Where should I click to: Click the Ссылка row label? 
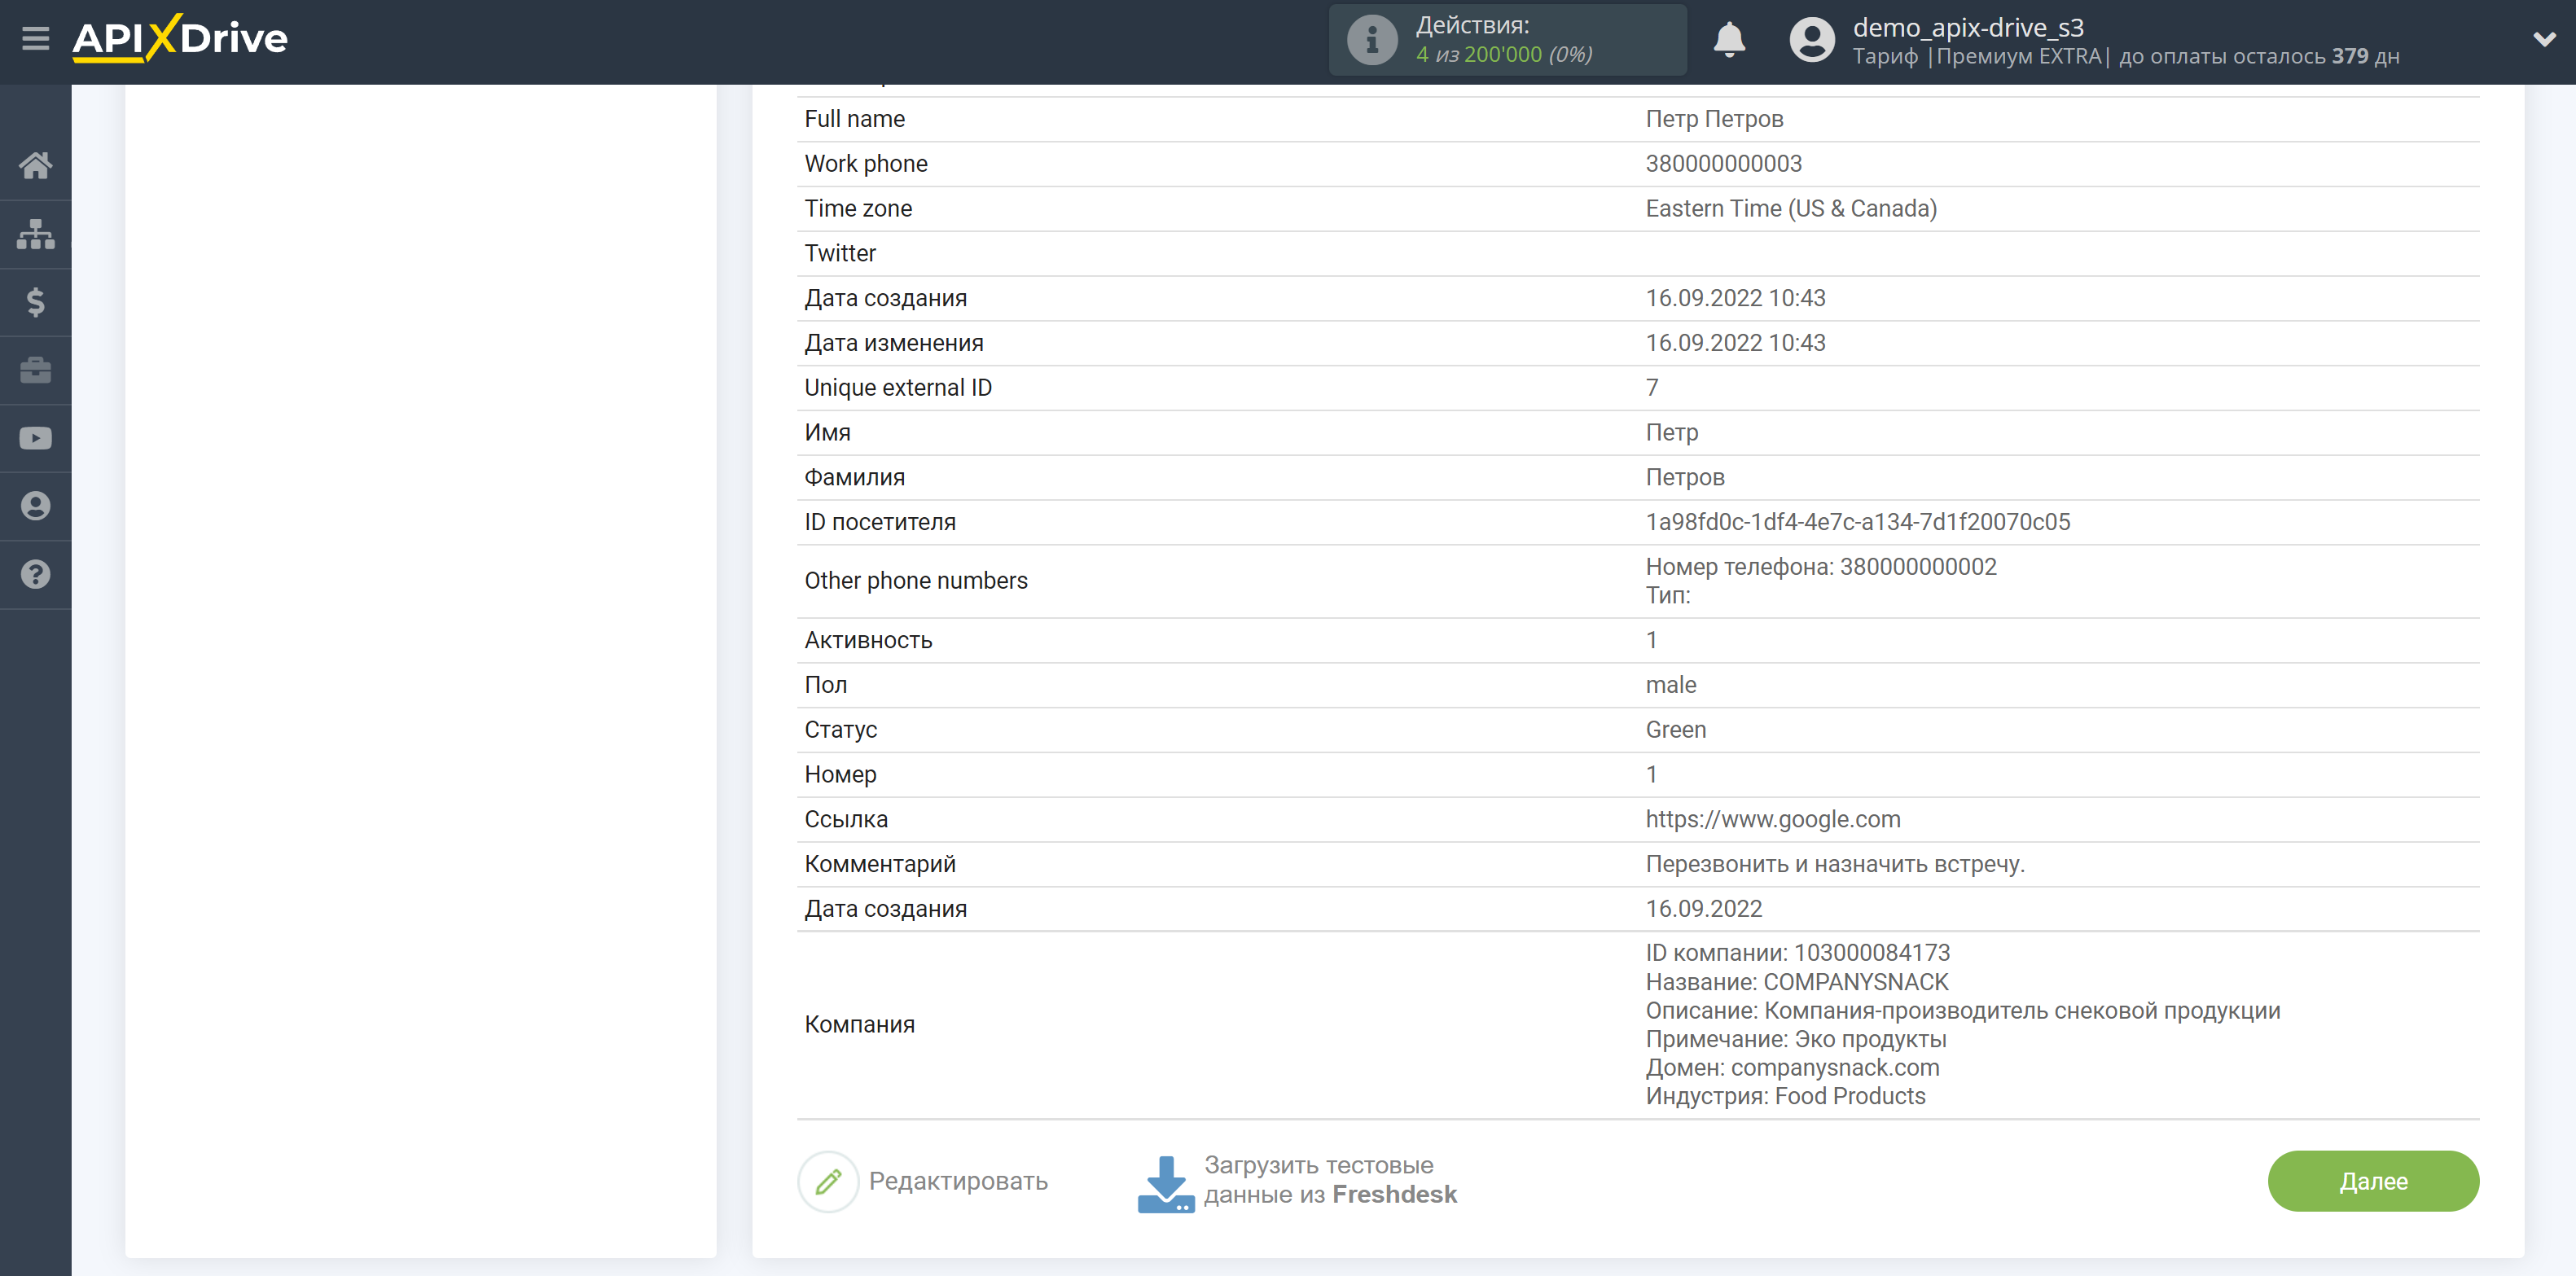846,819
